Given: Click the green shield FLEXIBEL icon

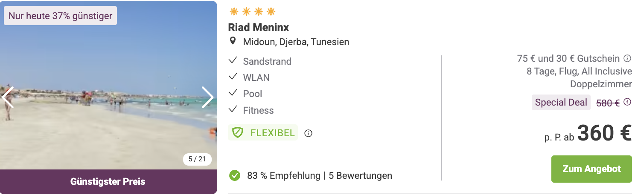Looking at the screenshot, I should (x=238, y=133).
